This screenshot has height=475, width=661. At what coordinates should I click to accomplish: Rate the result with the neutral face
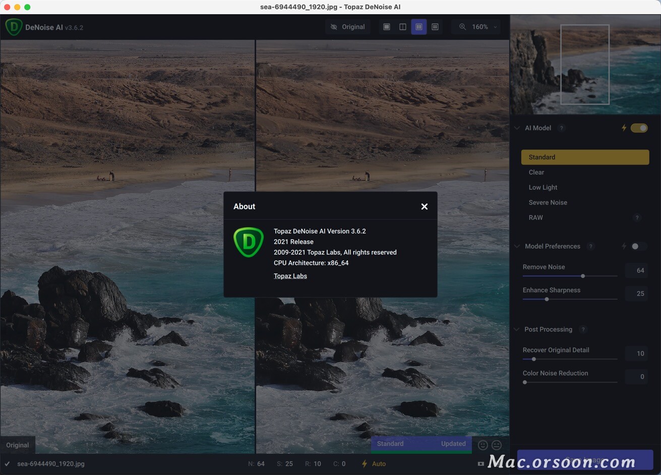point(497,445)
